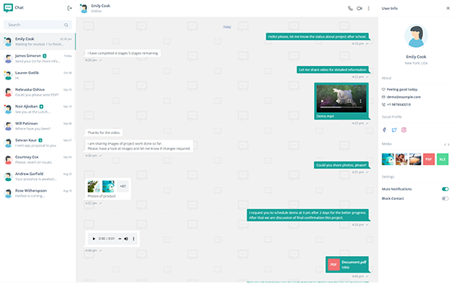Screen dimensions: 454x284
Task: Click the unread badge beside James Simeron
Action: click(x=45, y=55)
